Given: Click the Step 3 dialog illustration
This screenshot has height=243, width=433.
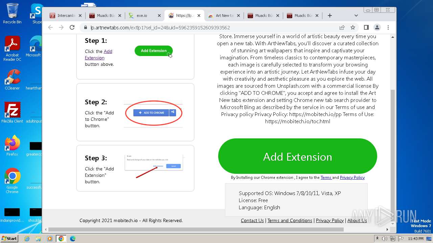Looking at the screenshot, I should tap(154, 162).
